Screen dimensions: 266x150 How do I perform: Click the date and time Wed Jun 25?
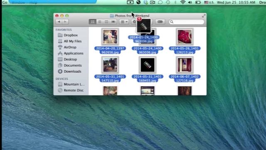(x=236, y=2)
